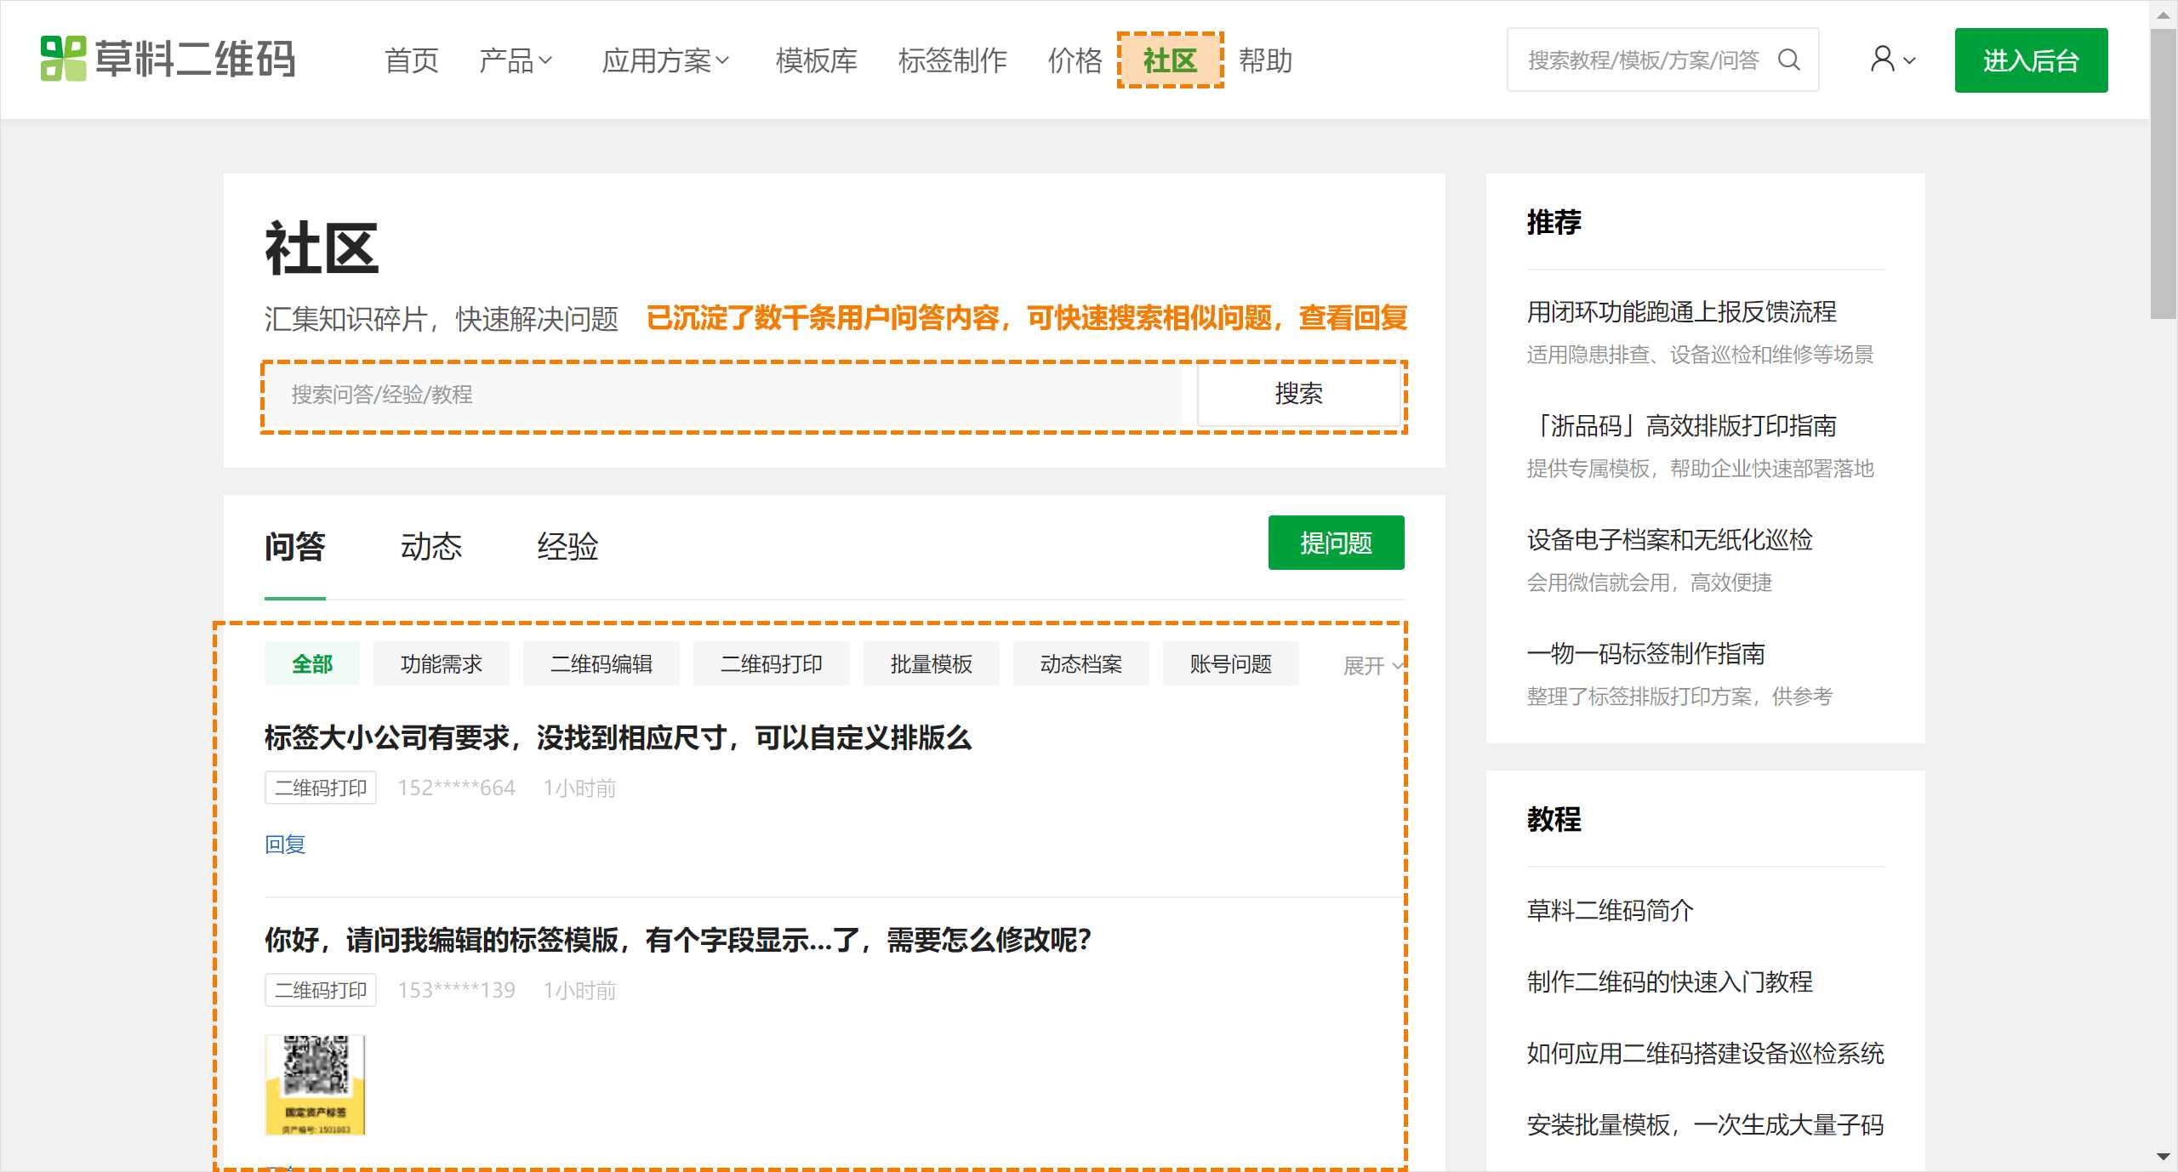Switch to the 动态 tab
The height and width of the screenshot is (1172, 2178).
point(430,546)
